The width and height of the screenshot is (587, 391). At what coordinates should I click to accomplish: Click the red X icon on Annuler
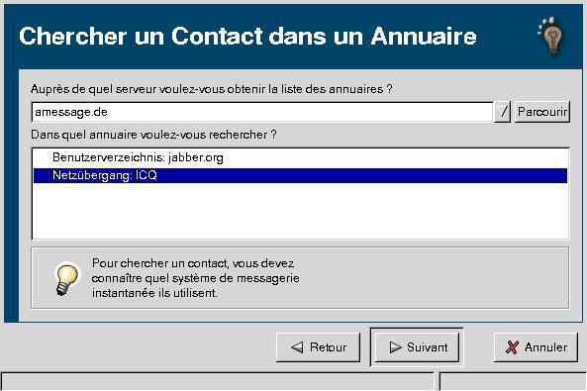point(512,347)
